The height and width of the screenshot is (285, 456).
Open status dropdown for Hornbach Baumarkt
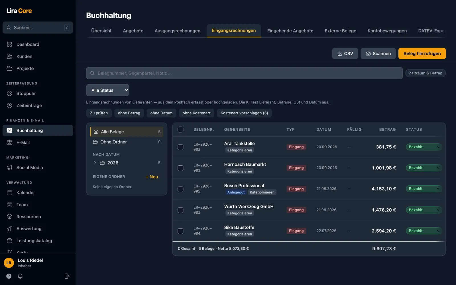pos(424,168)
